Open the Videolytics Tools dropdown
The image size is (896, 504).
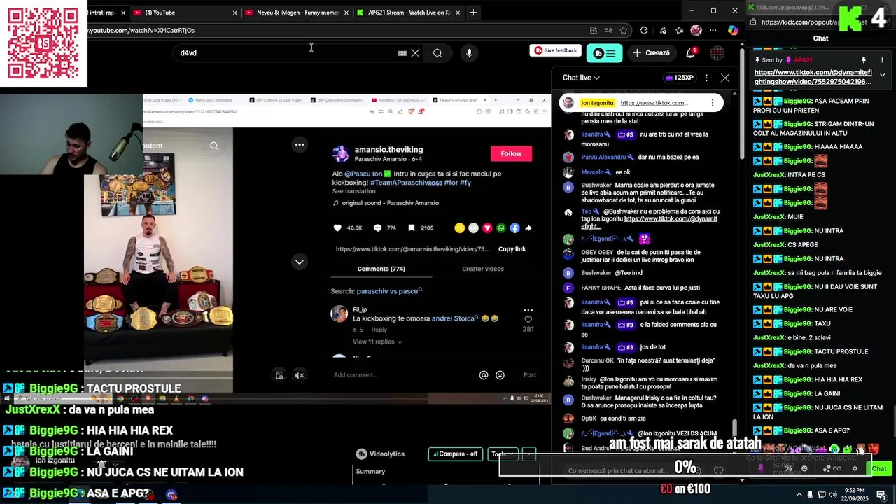(503, 454)
